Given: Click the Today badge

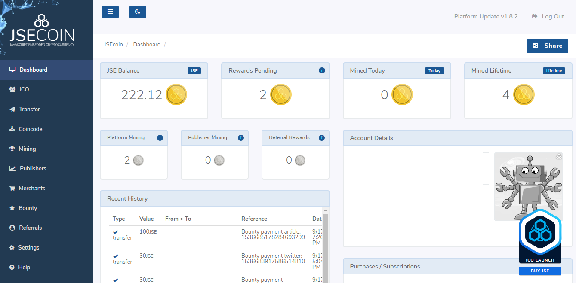Looking at the screenshot, I should (x=434, y=71).
